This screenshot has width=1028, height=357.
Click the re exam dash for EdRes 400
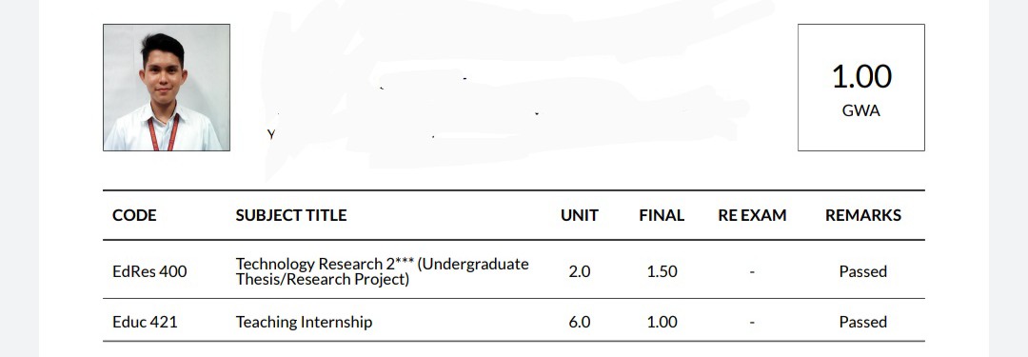pos(752,271)
